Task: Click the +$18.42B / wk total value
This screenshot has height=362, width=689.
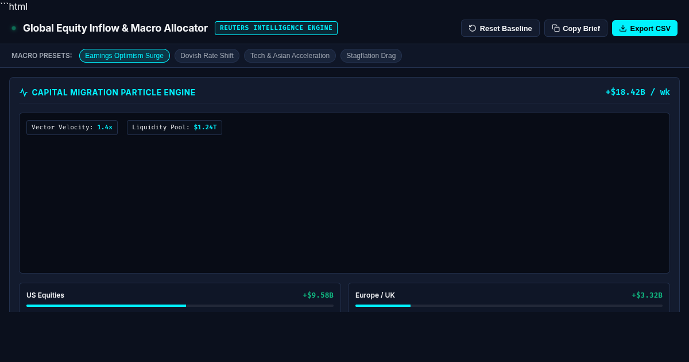Action: 637,92
